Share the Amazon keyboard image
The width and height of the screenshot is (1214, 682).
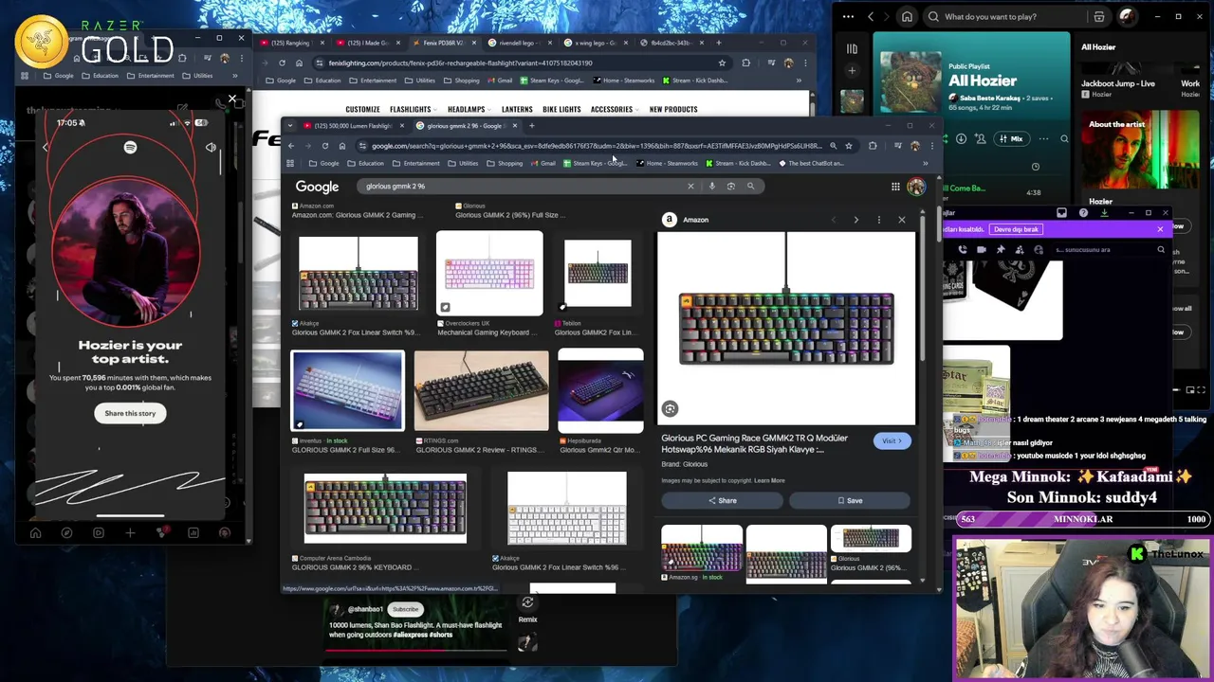click(x=723, y=500)
